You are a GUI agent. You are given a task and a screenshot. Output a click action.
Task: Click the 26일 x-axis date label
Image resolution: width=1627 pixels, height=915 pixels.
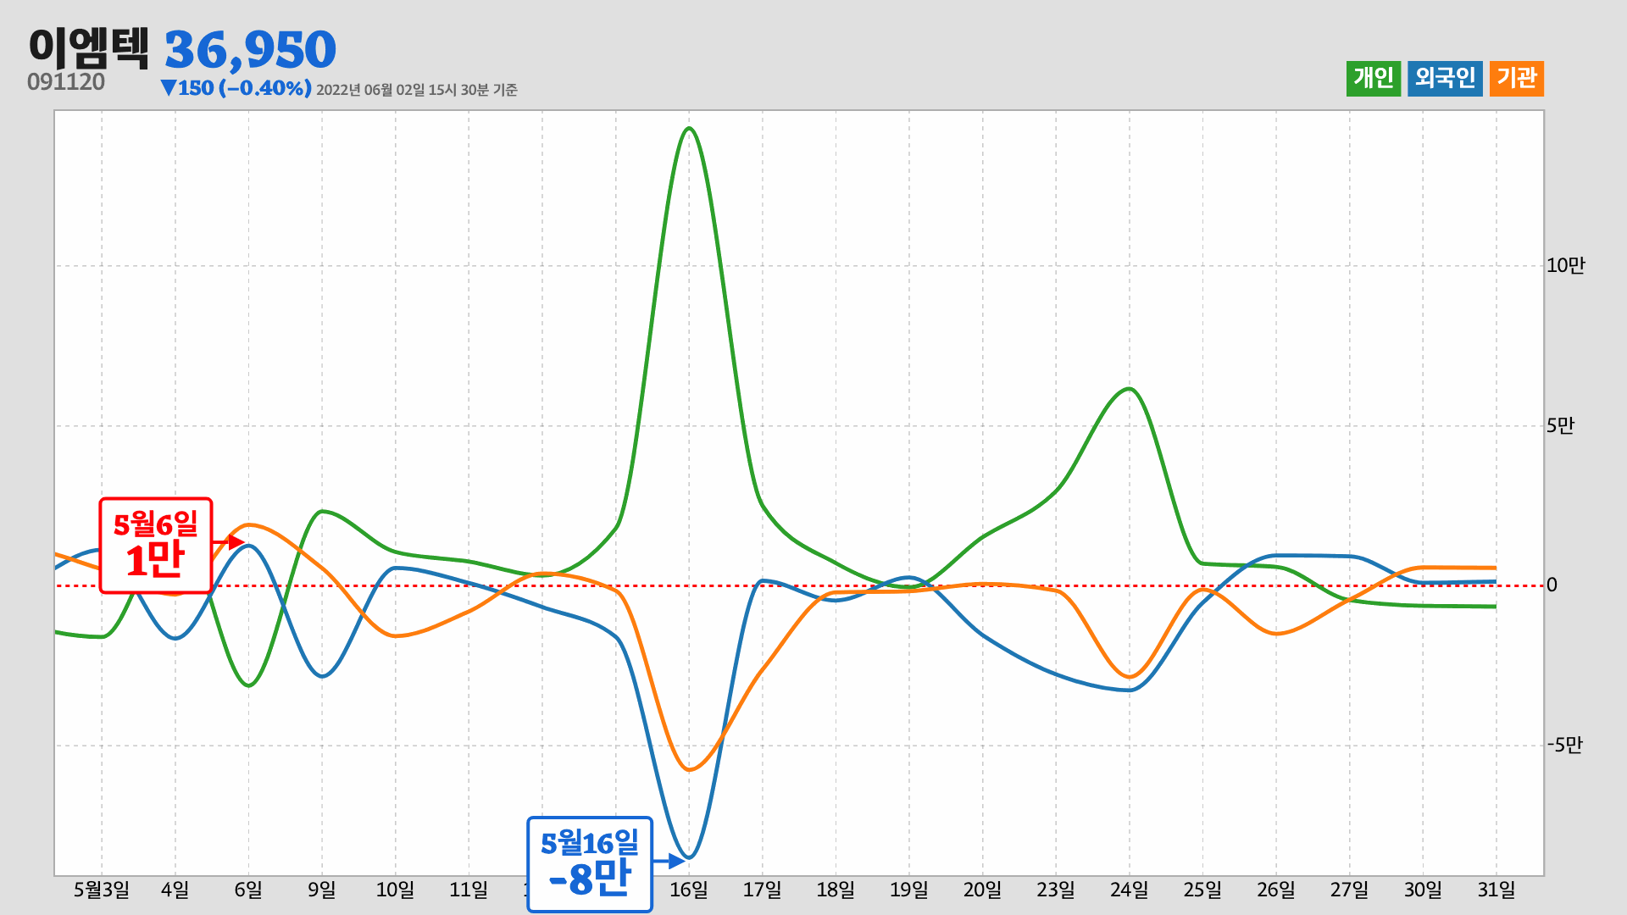1276,890
